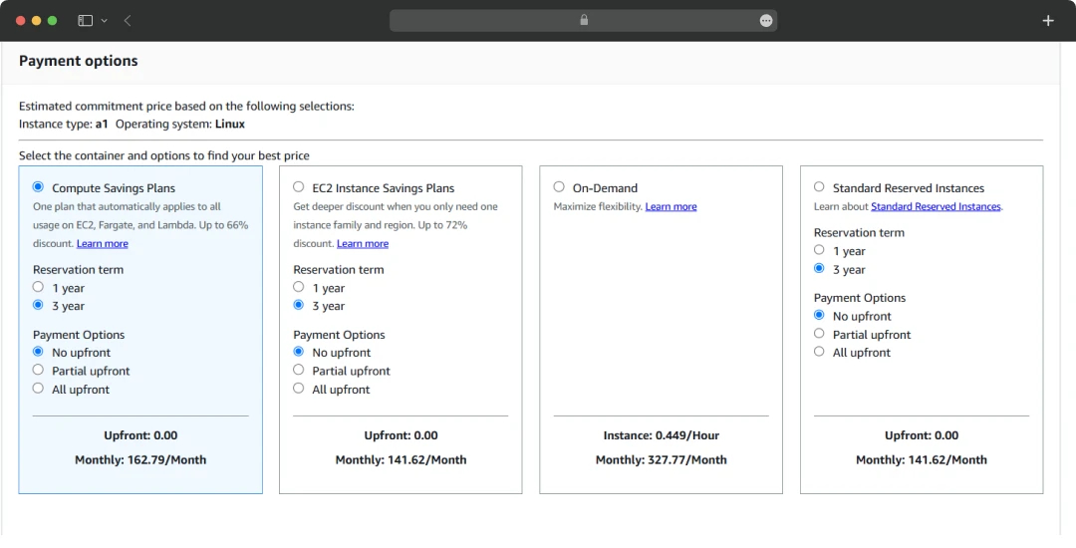Choose No upfront under Compute Savings Plans
Viewport: 1076px width, 548px height.
pos(39,351)
